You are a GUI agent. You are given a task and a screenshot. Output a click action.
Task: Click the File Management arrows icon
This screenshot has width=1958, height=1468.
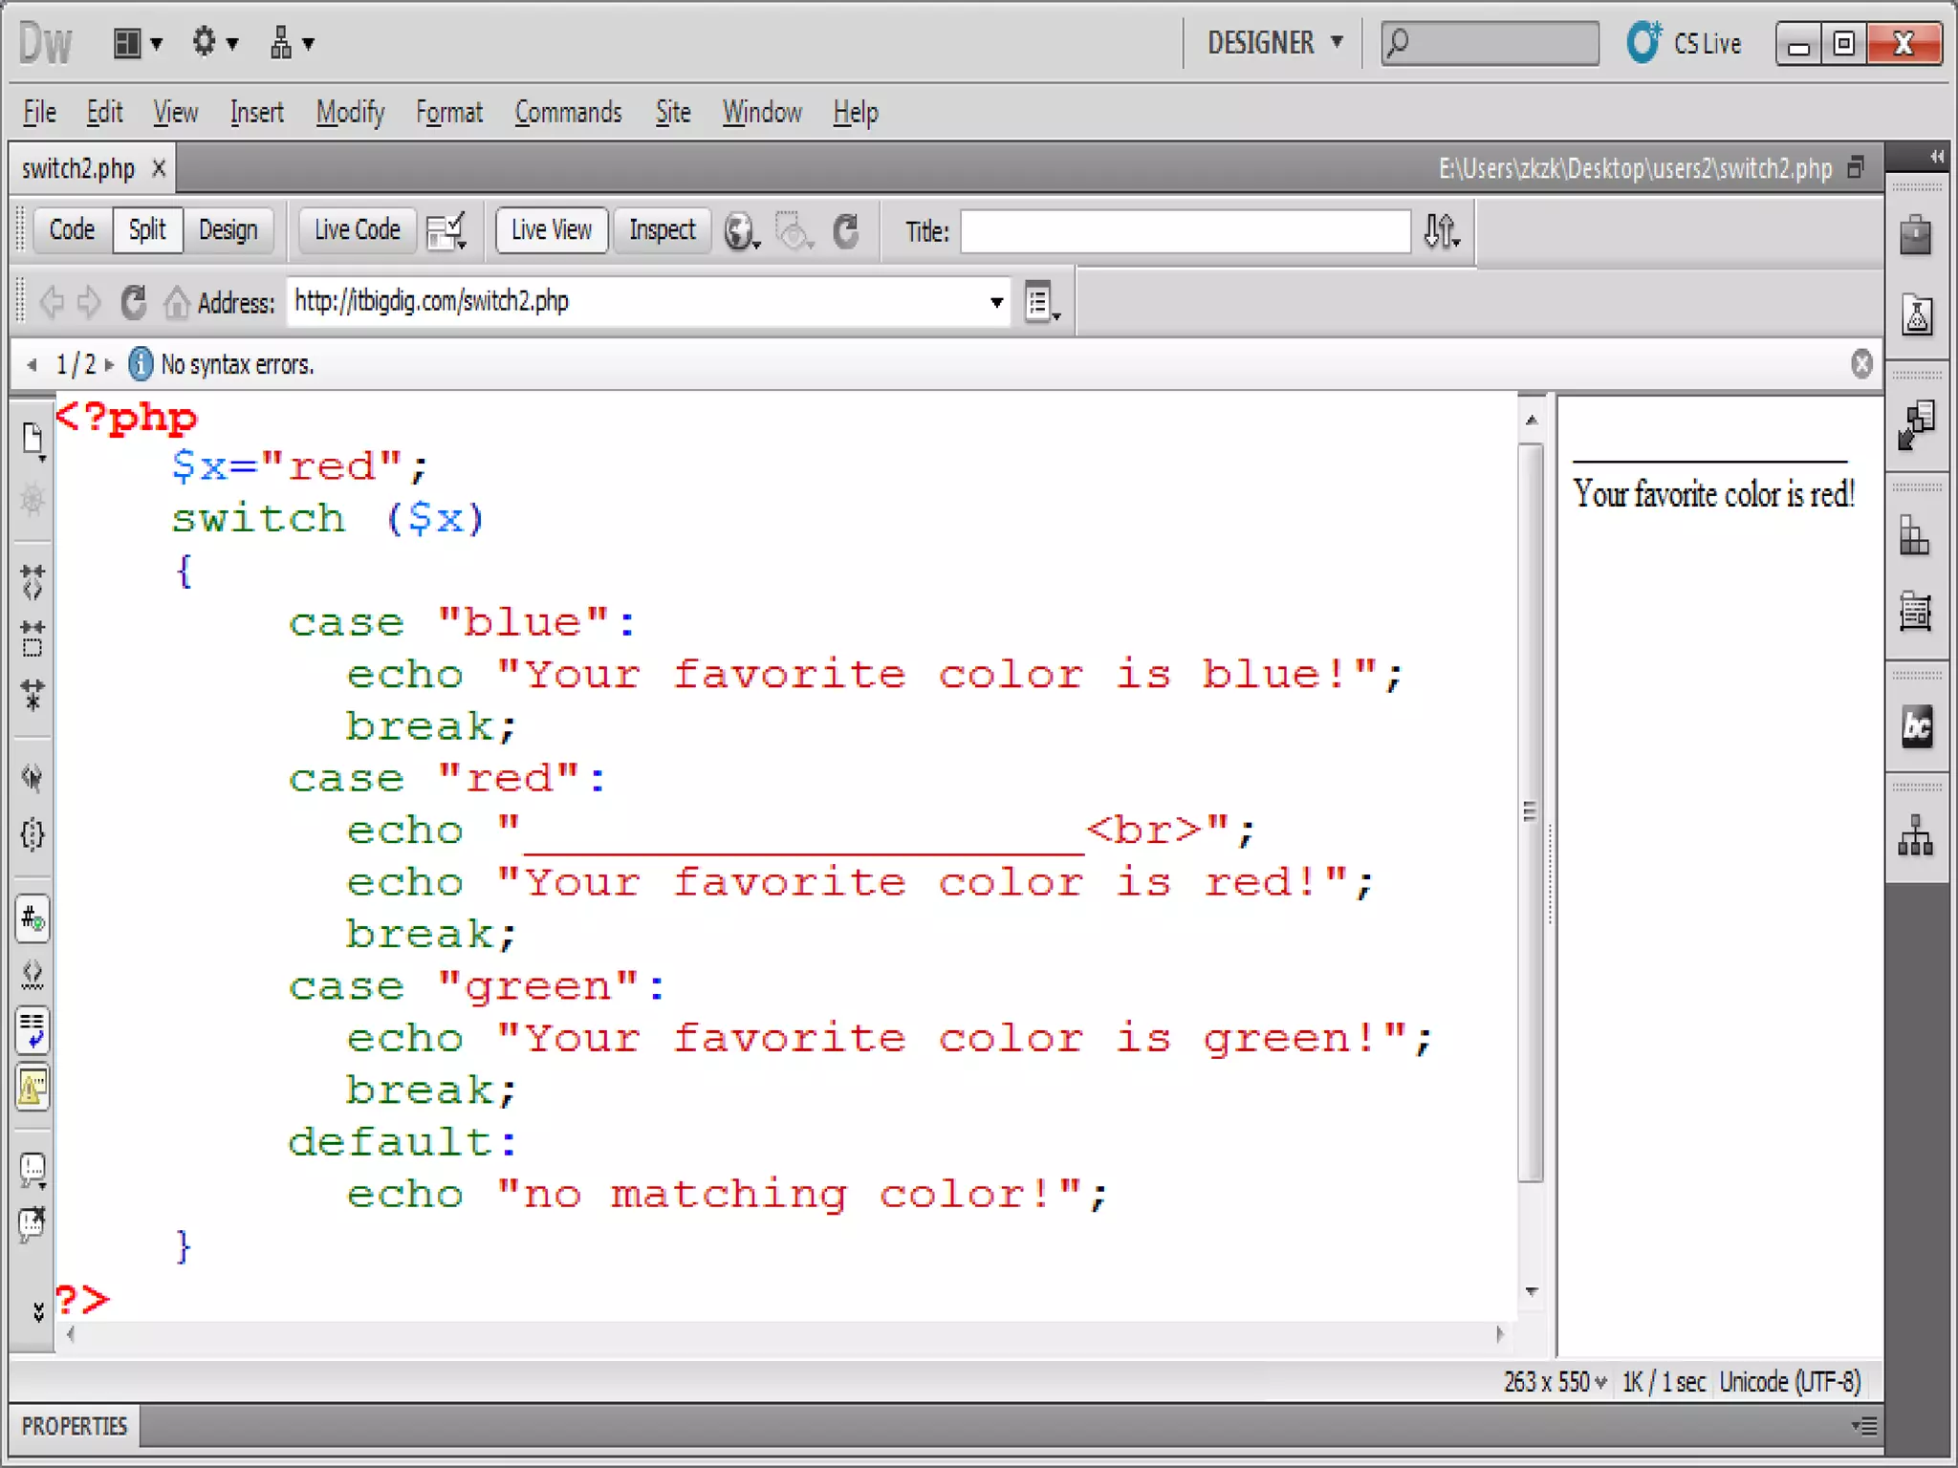point(1442,230)
